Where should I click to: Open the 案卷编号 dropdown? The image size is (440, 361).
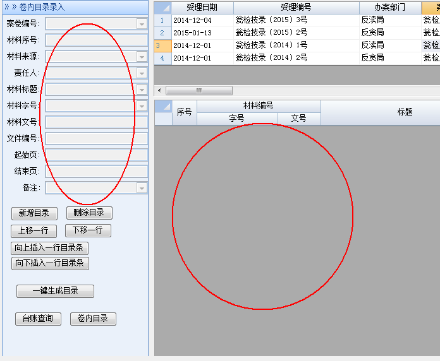142,23
